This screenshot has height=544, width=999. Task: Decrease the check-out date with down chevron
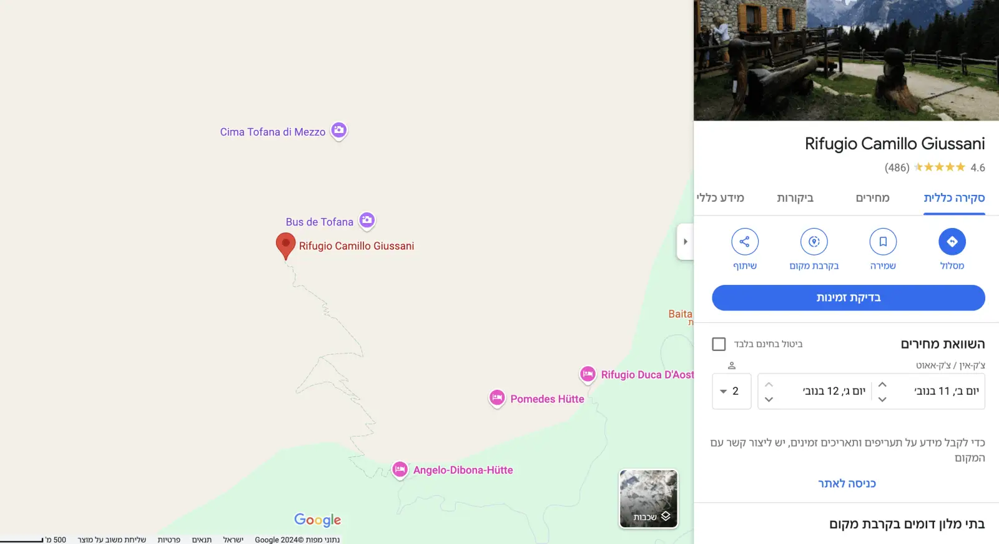click(769, 400)
